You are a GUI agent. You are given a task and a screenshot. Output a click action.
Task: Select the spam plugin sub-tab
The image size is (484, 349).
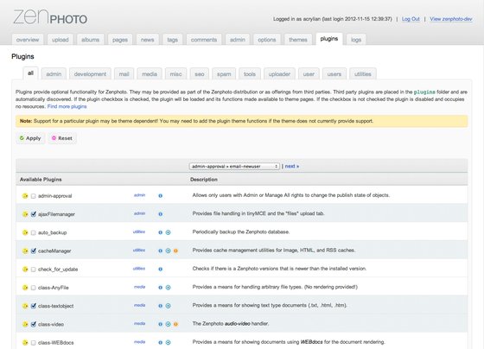[224, 74]
